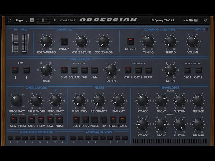Toggle oscillator 1 SAW waveform
Viewport: 215px width, 161px height.
tap(13, 120)
